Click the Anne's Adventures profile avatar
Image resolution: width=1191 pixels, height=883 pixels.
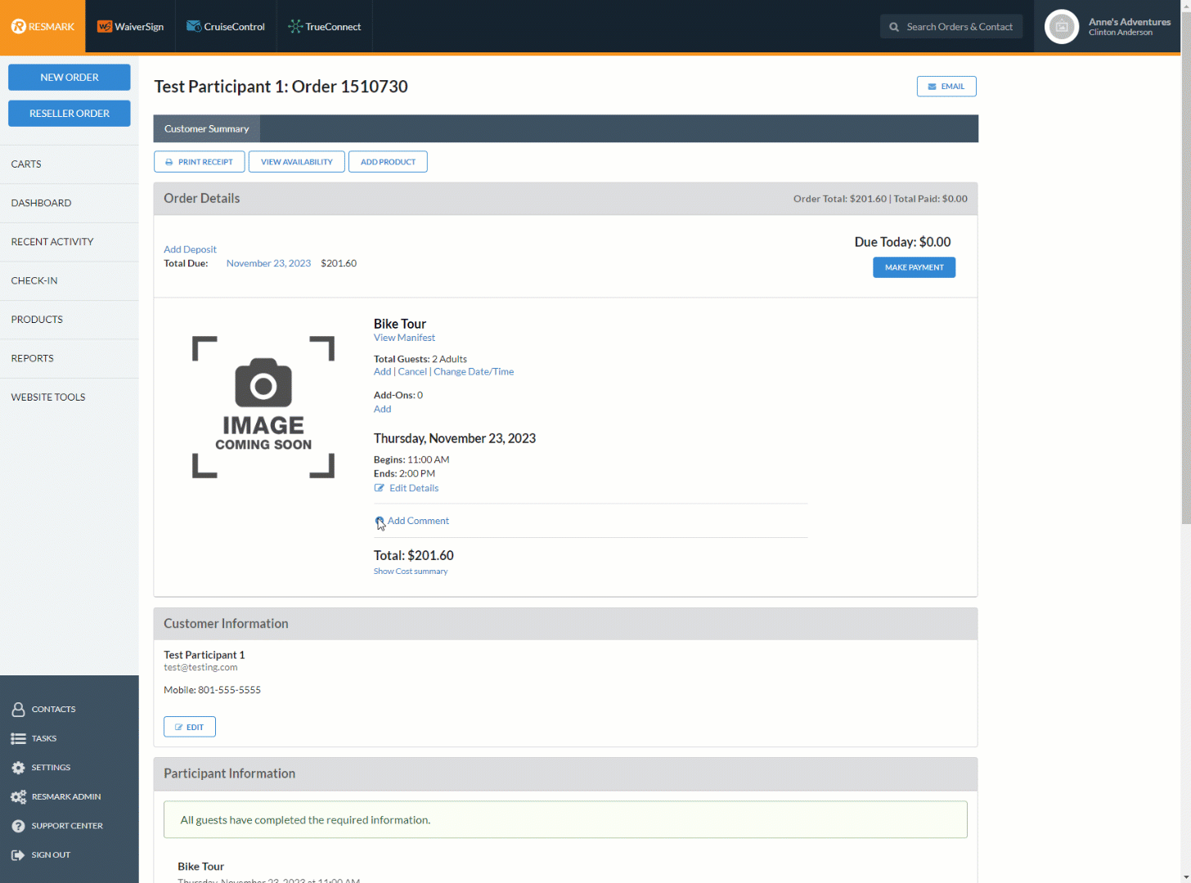pos(1062,27)
